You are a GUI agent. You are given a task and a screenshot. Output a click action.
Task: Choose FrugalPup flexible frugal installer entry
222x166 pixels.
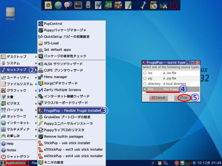(71, 111)
